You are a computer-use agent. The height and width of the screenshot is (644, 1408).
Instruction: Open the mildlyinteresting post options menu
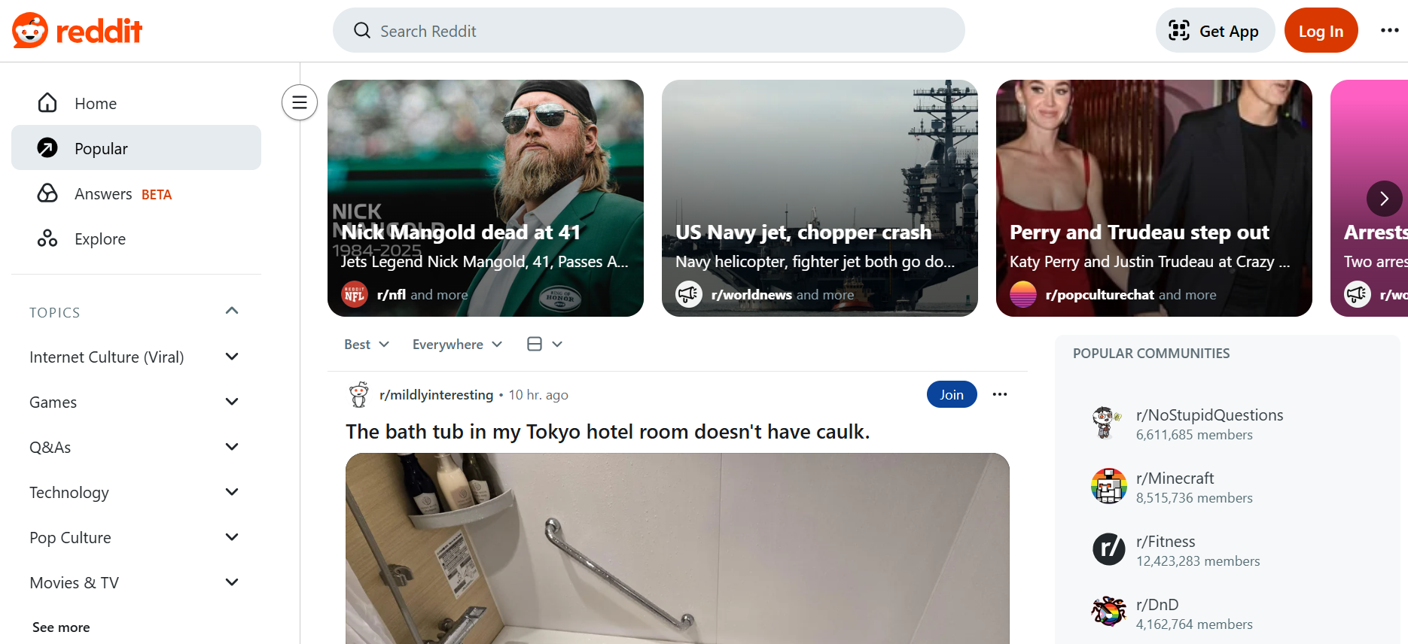(x=1000, y=394)
